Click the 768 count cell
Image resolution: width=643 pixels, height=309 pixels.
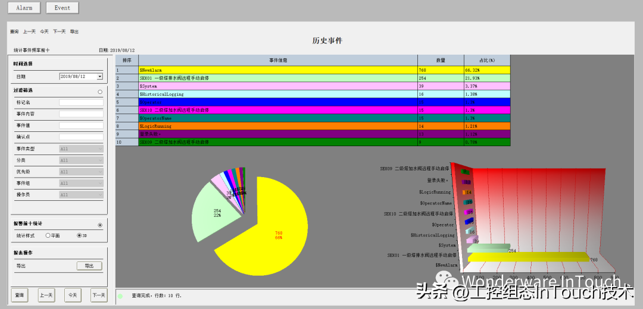441,70
